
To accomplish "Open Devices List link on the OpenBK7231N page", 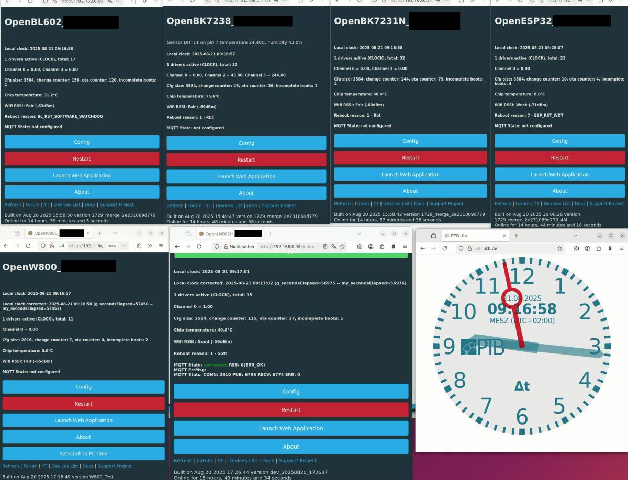I will coord(396,203).
